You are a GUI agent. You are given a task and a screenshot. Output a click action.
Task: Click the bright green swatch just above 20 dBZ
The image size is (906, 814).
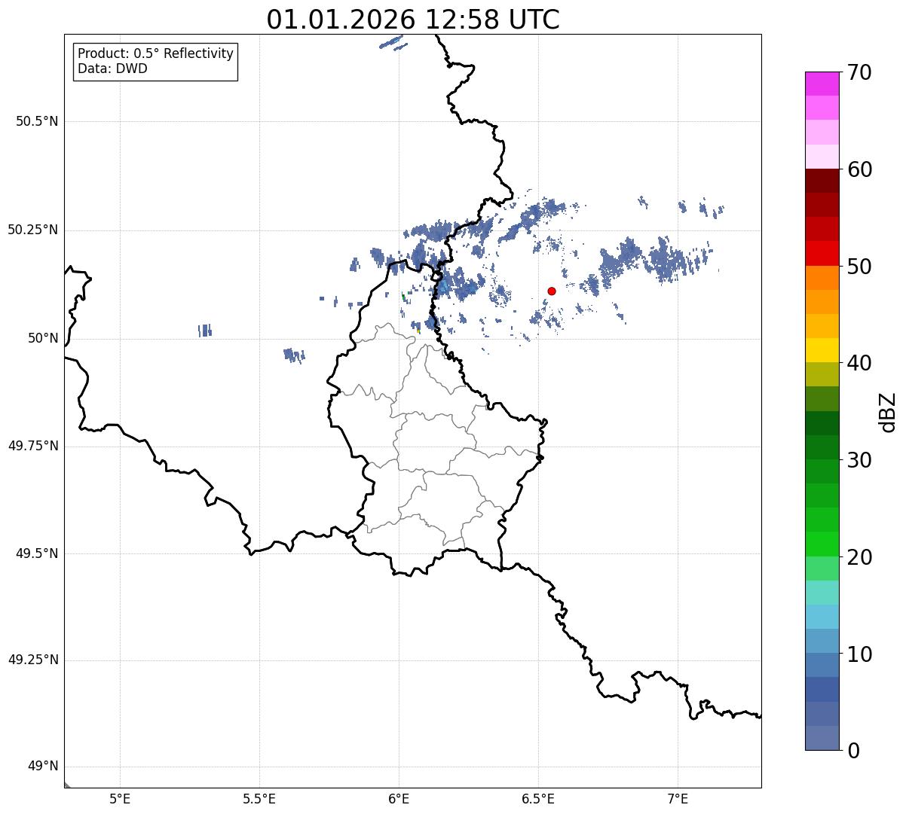(x=822, y=544)
